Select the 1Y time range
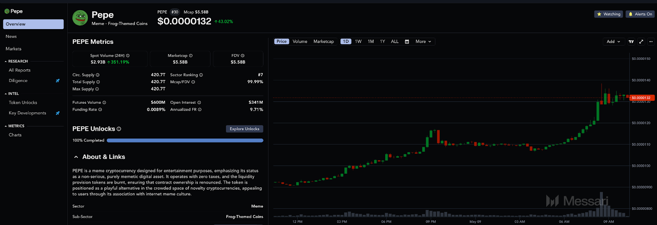657x225 pixels. pyautogui.click(x=383, y=41)
